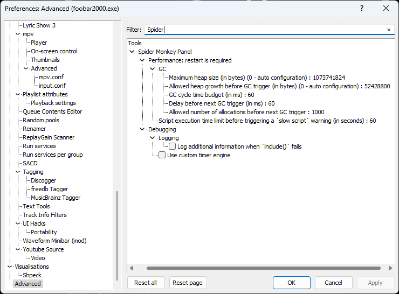This screenshot has height=294, width=399.
Task: Select 'Maximum heap size (in bytes)' setting
Action: tap(257, 78)
